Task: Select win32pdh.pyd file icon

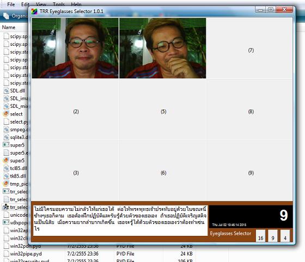Action: (6, 246)
